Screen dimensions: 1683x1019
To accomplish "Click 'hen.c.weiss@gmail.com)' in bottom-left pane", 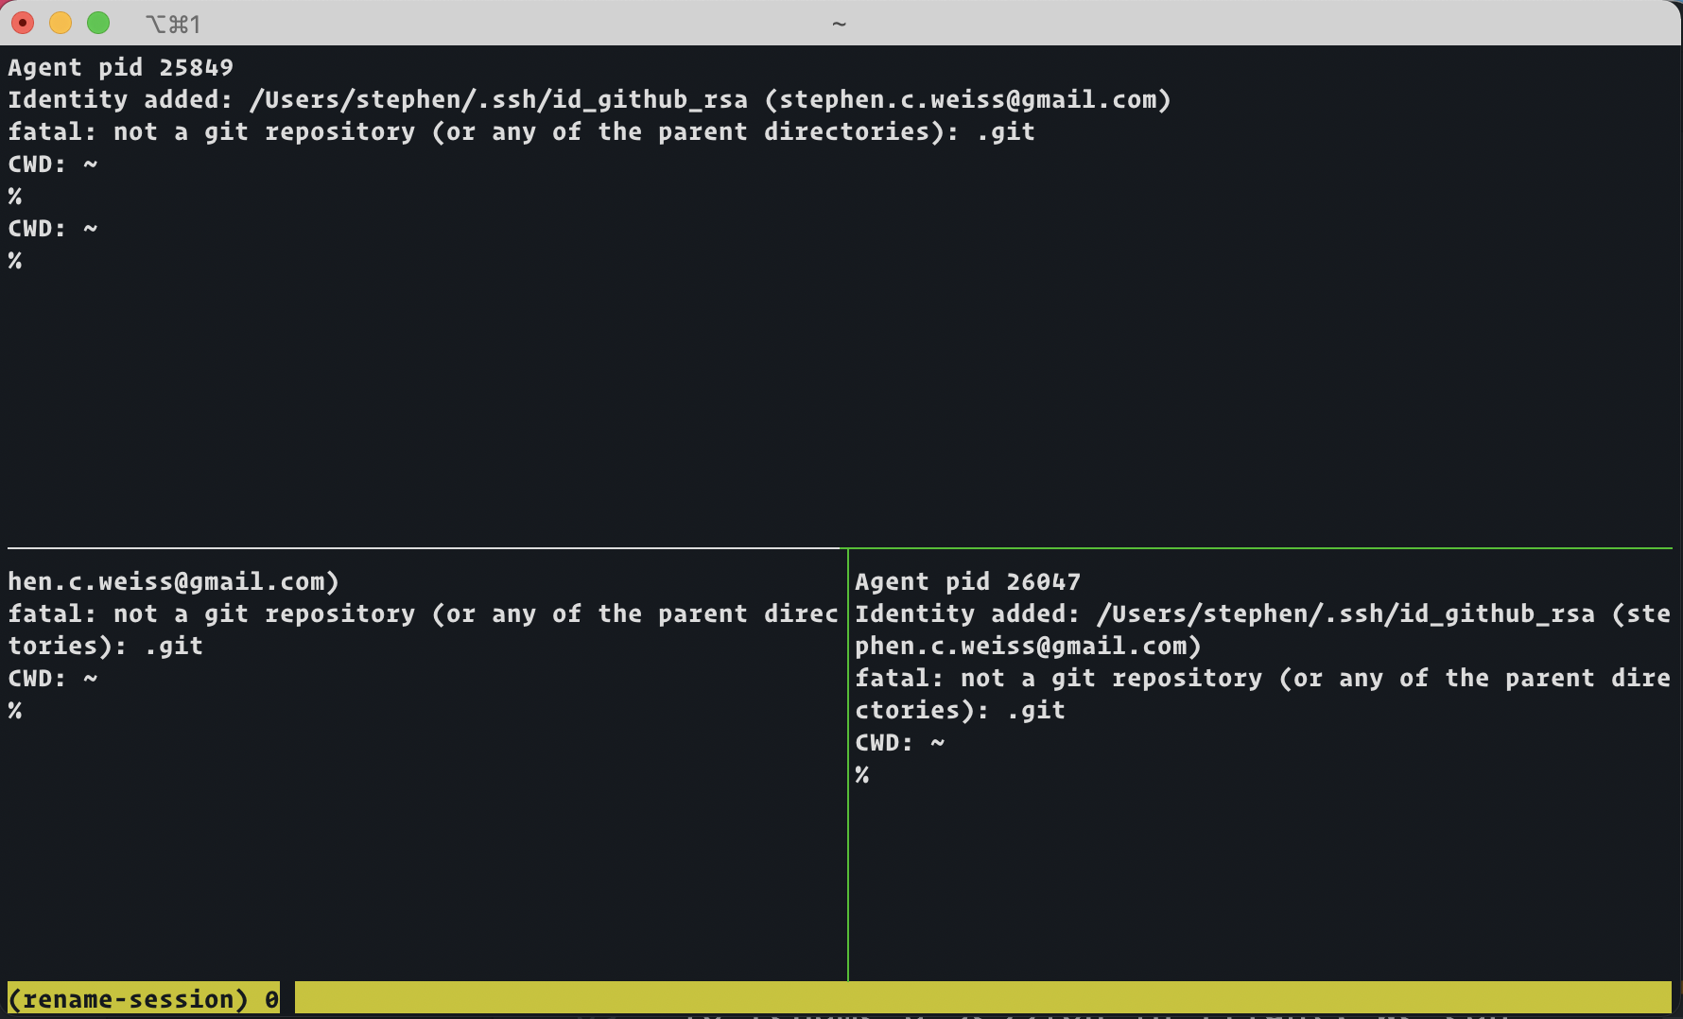I will tap(174, 582).
